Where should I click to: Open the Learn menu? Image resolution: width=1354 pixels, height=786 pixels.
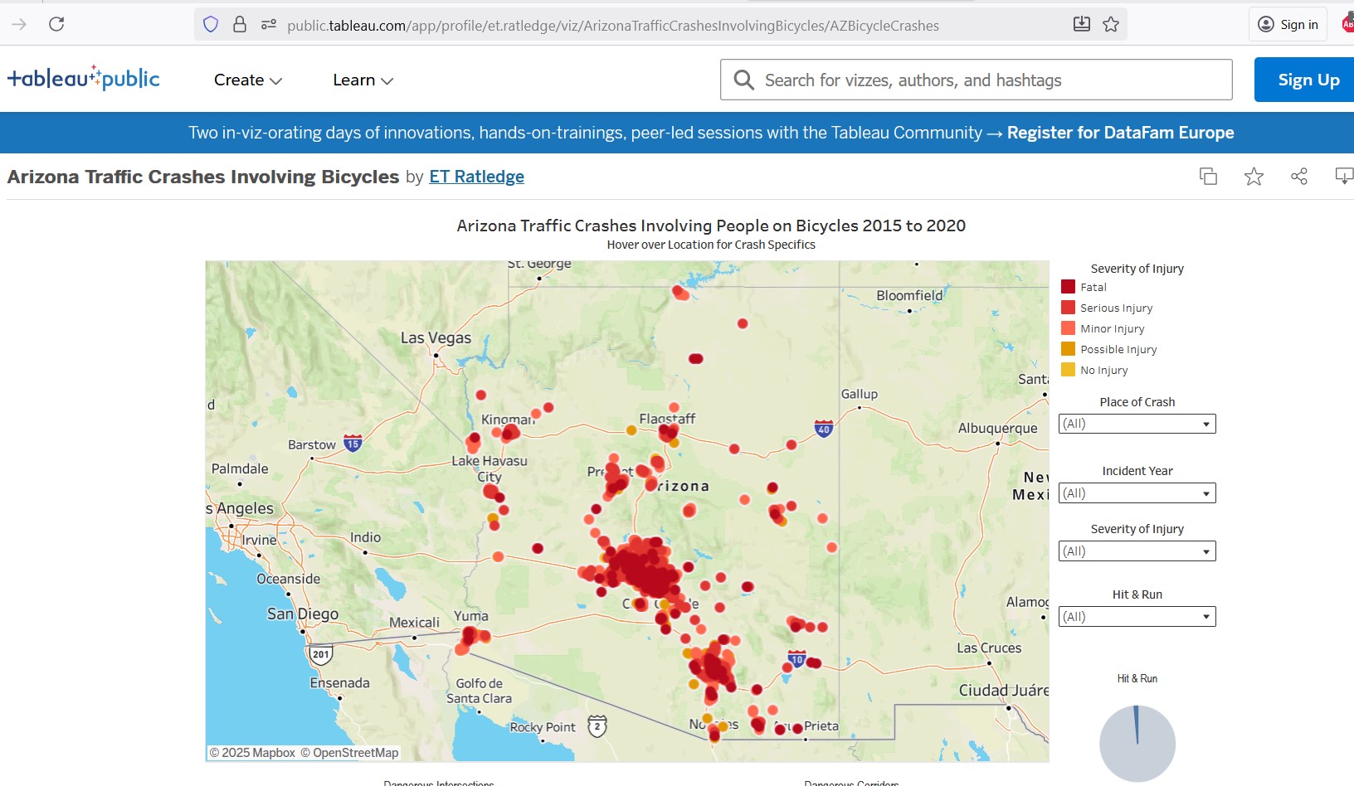point(363,80)
